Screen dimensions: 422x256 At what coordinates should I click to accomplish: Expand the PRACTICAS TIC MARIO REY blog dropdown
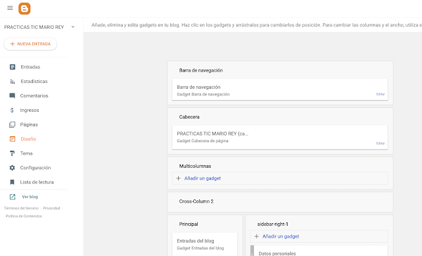pyautogui.click(x=73, y=27)
